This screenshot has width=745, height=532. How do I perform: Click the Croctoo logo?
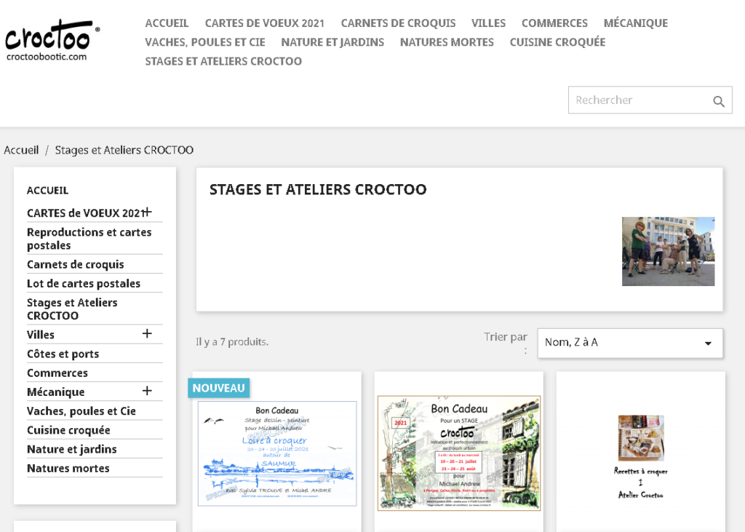click(x=52, y=41)
